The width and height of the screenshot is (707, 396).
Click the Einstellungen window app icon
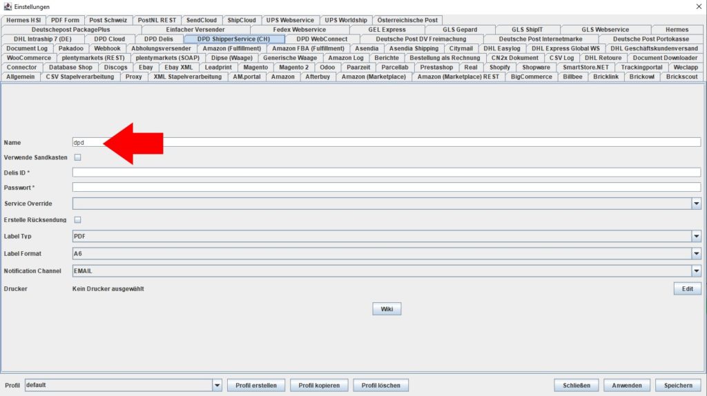coord(8,7)
